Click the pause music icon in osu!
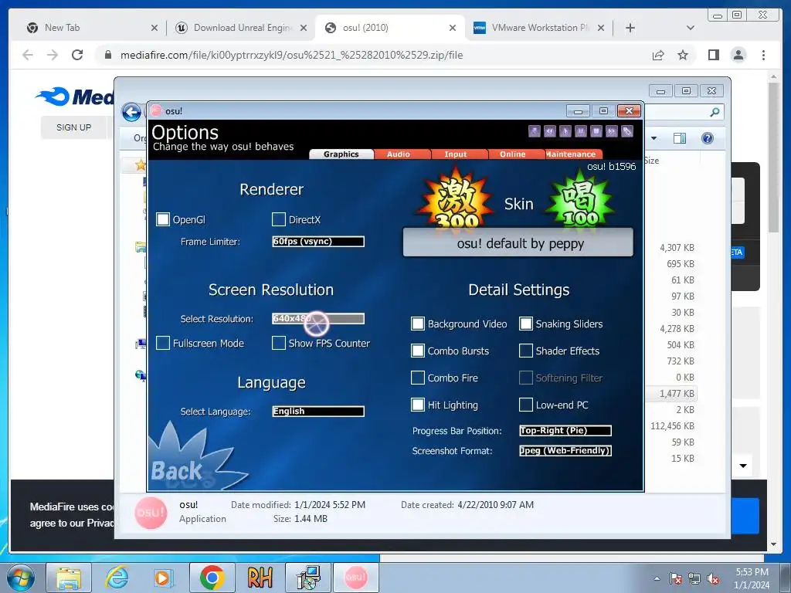The width and height of the screenshot is (791, 593). pyautogui.click(x=581, y=131)
